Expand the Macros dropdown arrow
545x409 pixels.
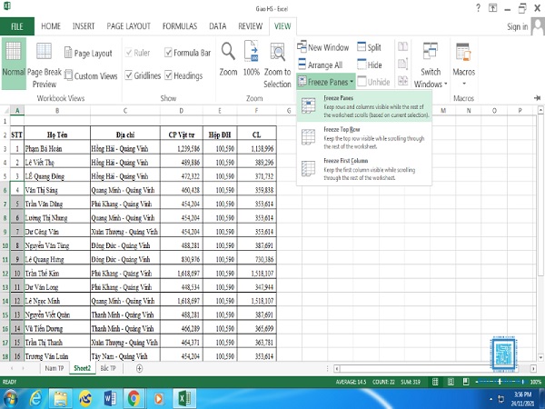463,84
